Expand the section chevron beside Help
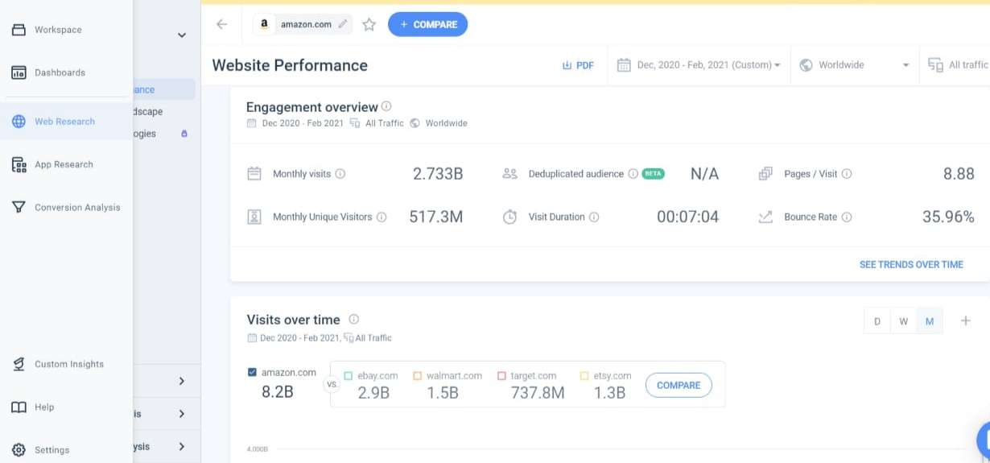This screenshot has height=463, width=990. [182, 414]
